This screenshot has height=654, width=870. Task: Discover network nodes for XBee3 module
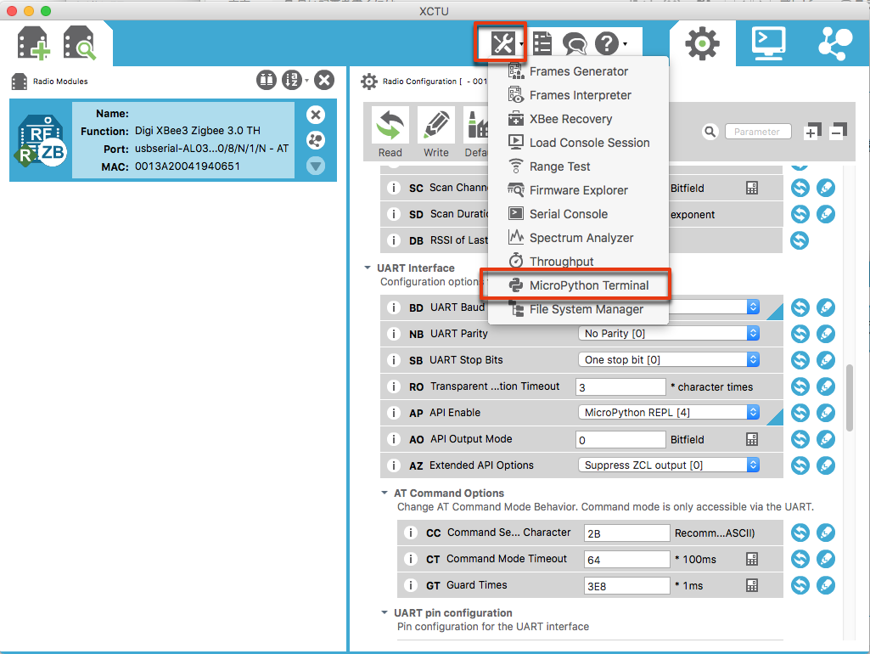point(316,140)
